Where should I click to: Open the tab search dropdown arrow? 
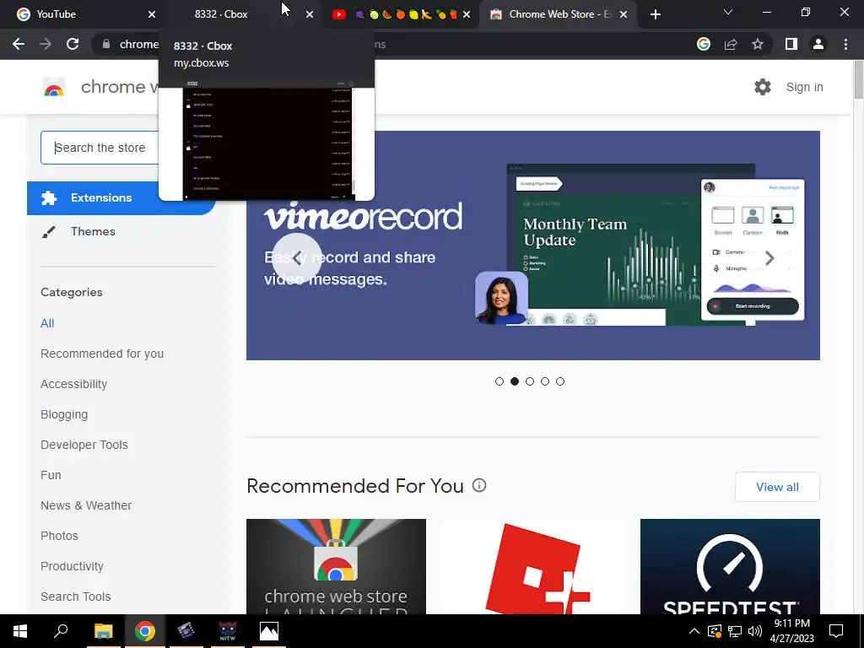coord(728,12)
